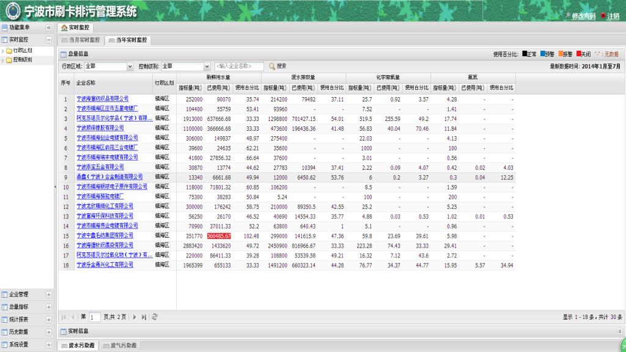Viewport: 626px width, 352px height.
Task: Expand the 行政区划 tree node arrow
Action: (3, 51)
